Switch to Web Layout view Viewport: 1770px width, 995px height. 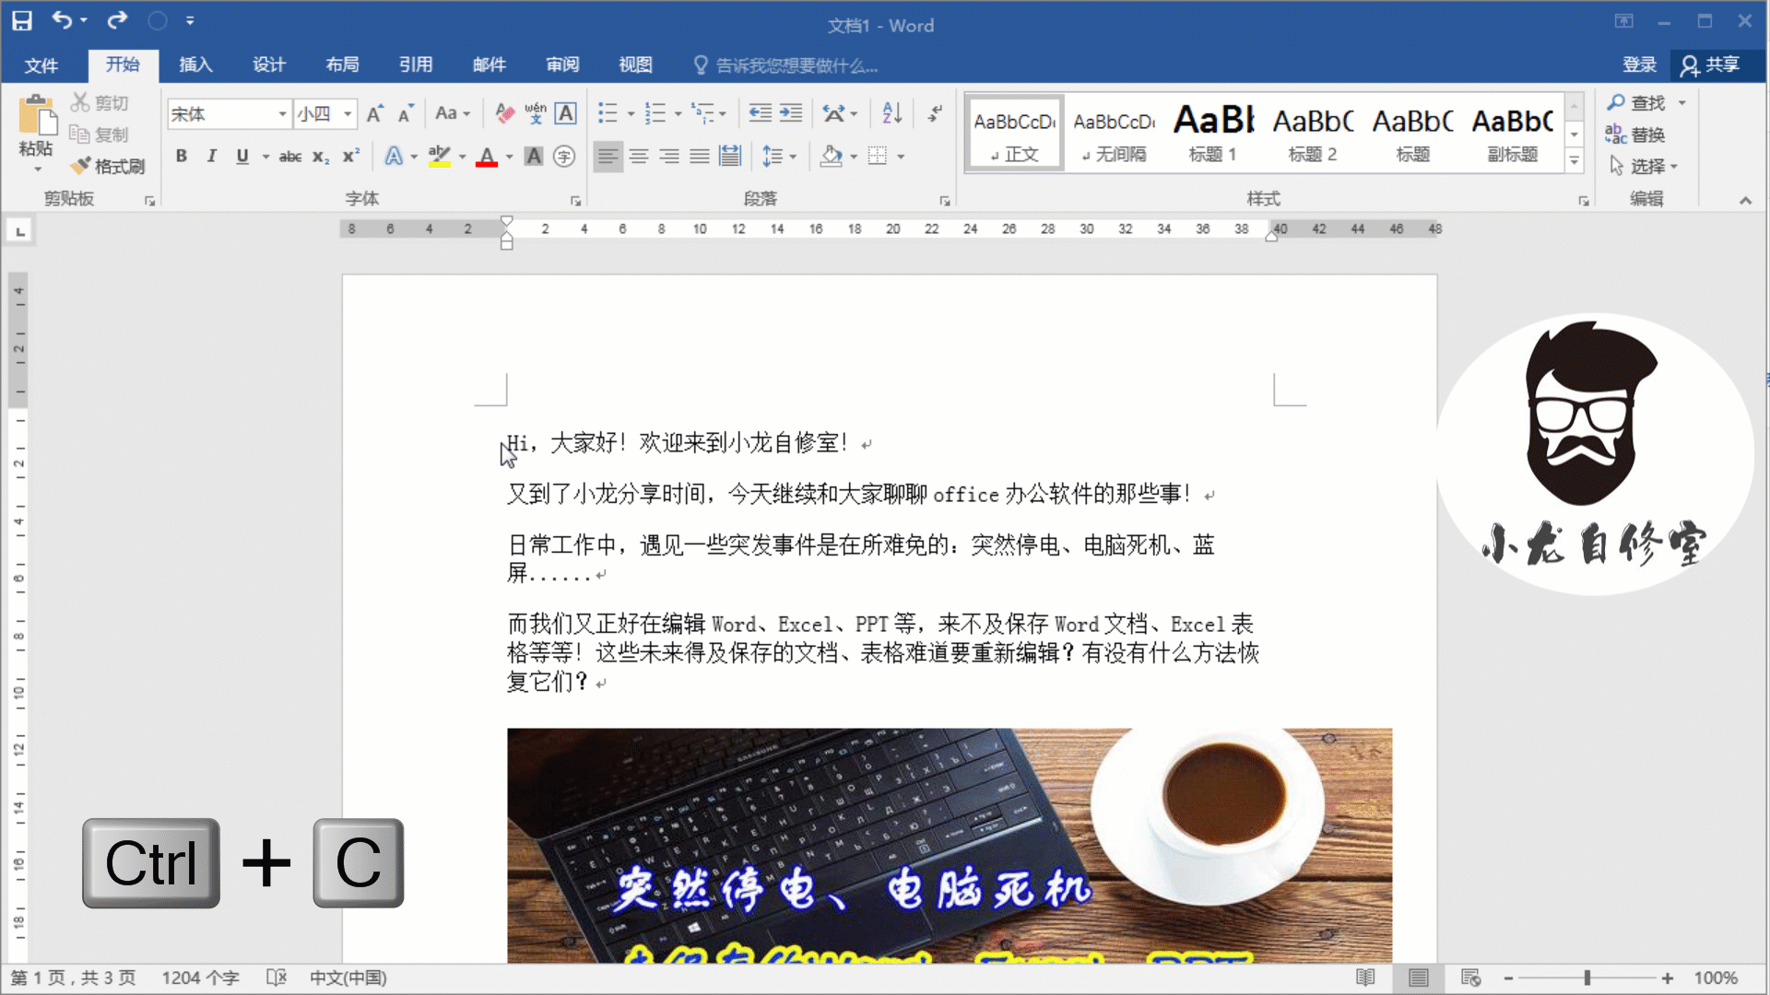tap(1471, 977)
